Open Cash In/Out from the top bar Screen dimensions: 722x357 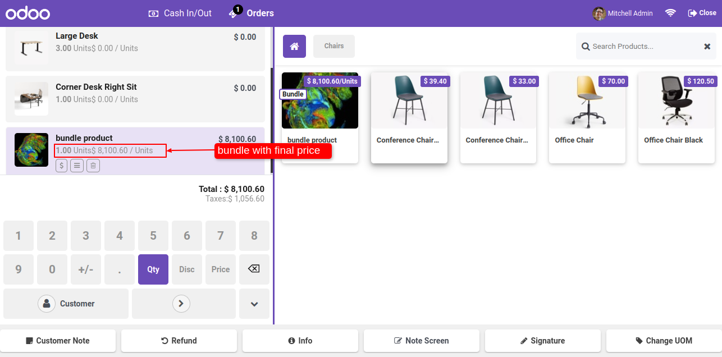point(180,13)
